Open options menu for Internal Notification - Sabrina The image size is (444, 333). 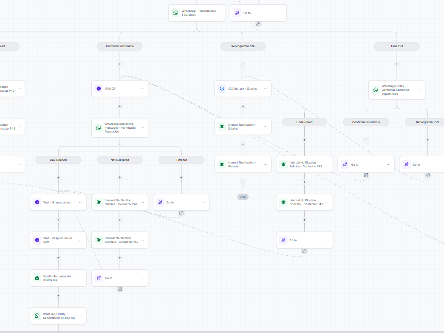point(265,127)
